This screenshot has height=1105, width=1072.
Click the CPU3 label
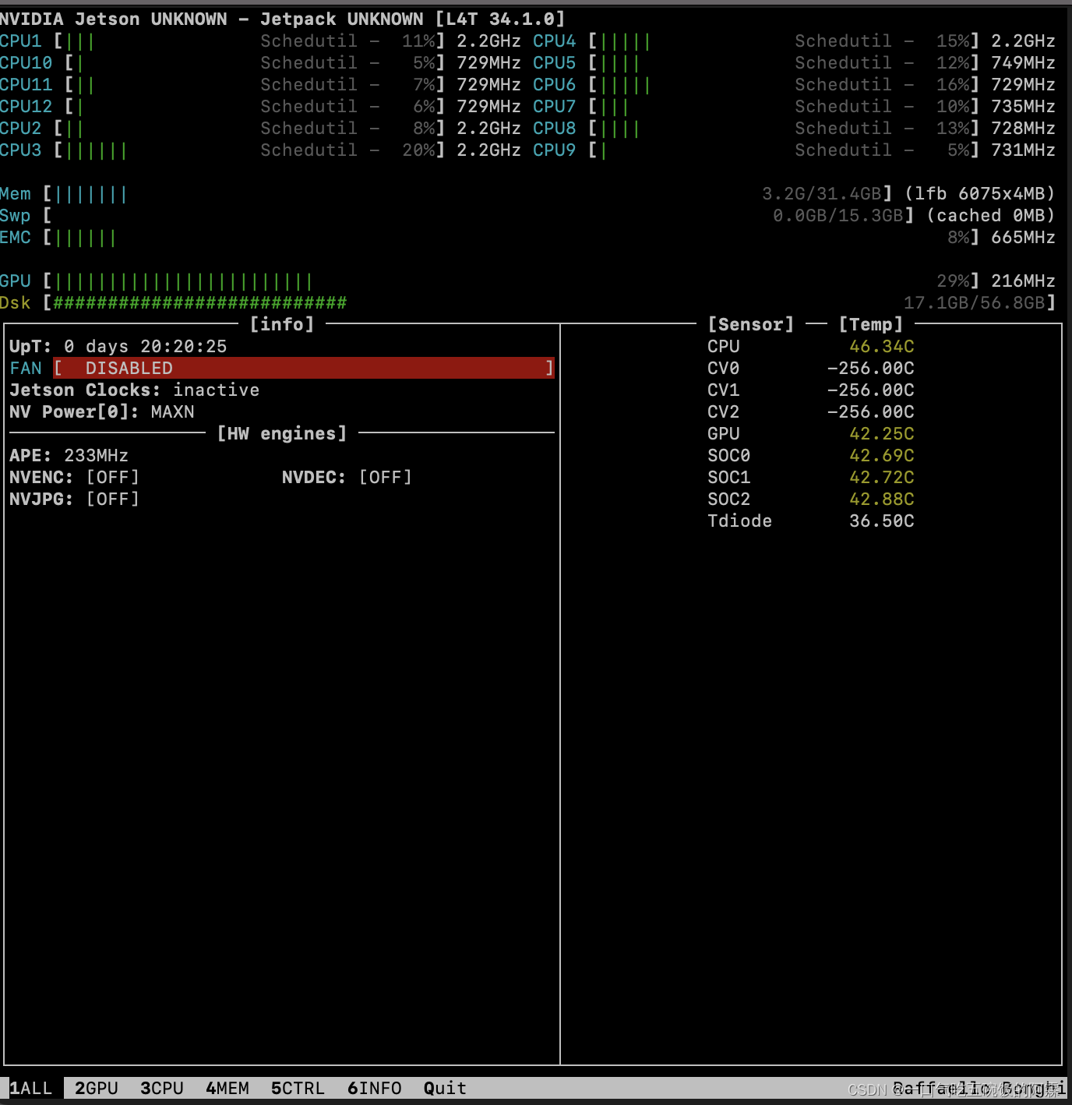[21, 150]
